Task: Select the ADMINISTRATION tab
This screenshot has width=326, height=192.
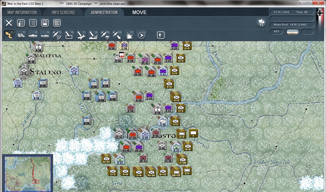Action: [104, 12]
